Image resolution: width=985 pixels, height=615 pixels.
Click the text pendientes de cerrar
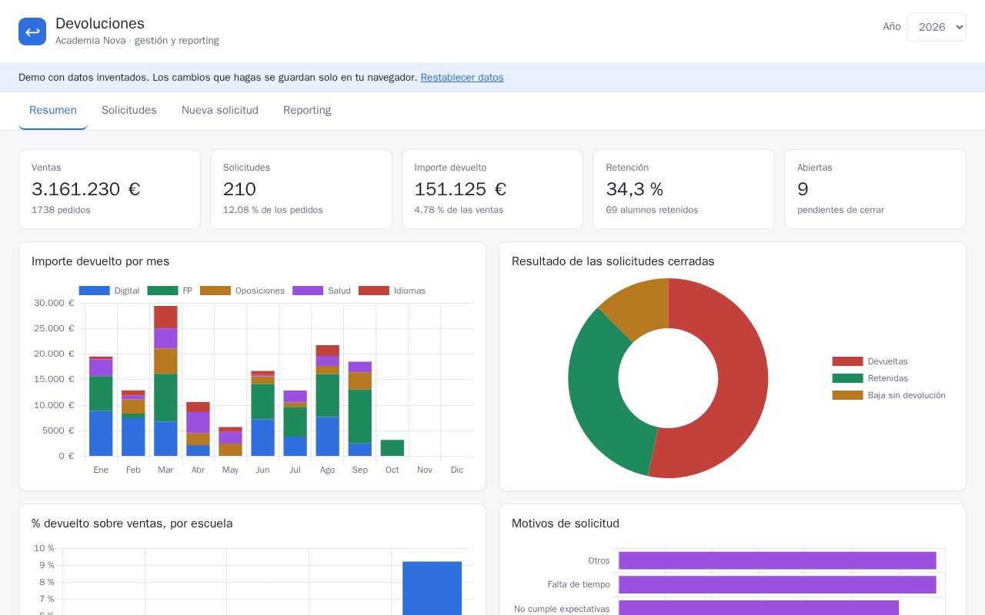coord(840,210)
